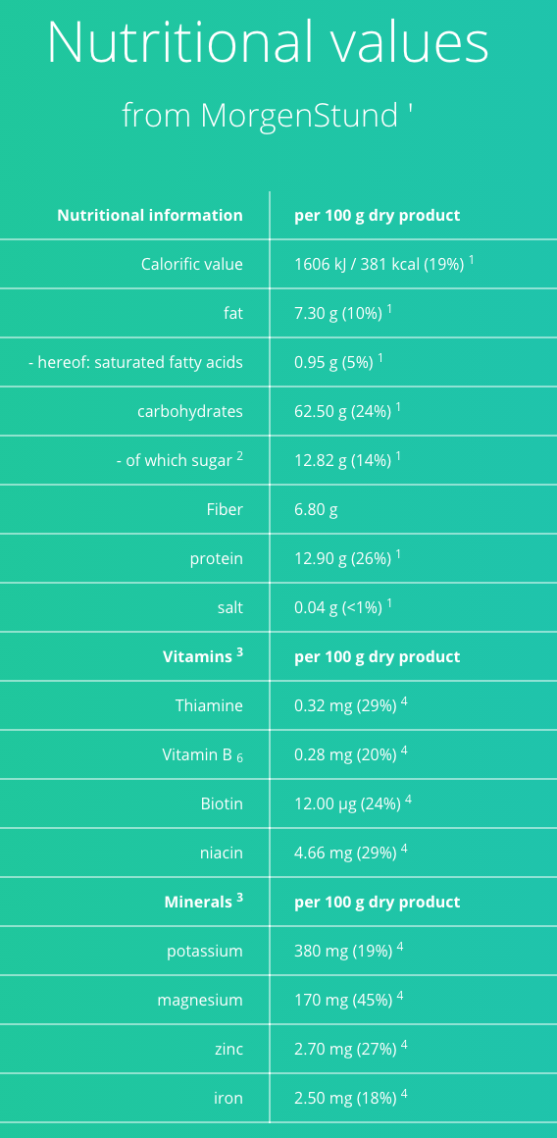Click the Nutritional information header cell

pos(150,216)
